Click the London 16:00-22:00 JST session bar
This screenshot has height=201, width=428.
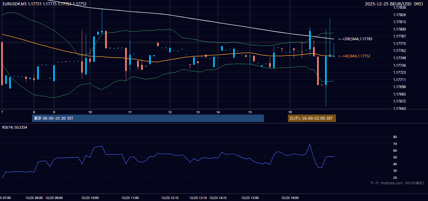[312, 118]
